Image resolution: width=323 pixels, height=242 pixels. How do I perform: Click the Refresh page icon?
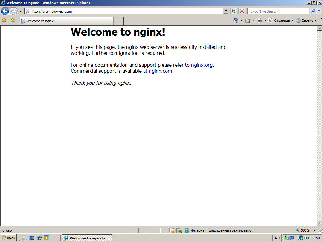tap(233, 11)
